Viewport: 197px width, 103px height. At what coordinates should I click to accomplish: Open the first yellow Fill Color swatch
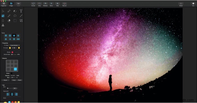(x=10, y=48)
